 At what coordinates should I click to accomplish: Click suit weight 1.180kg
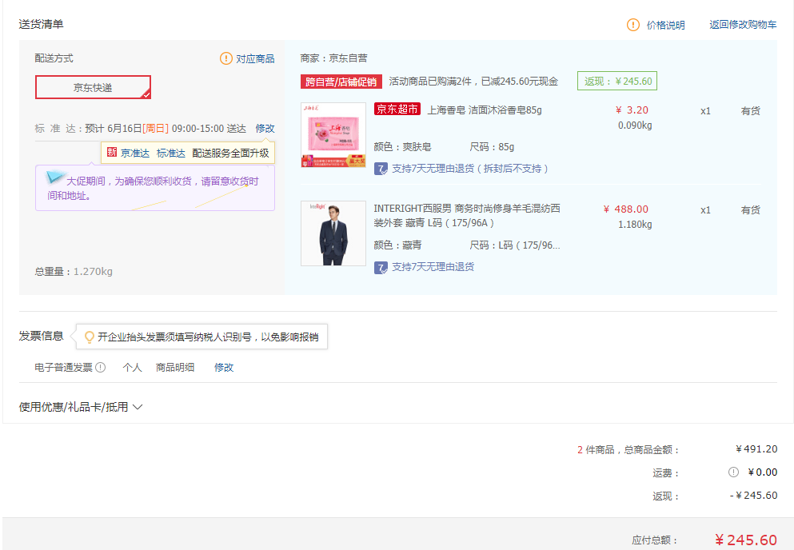coord(635,225)
